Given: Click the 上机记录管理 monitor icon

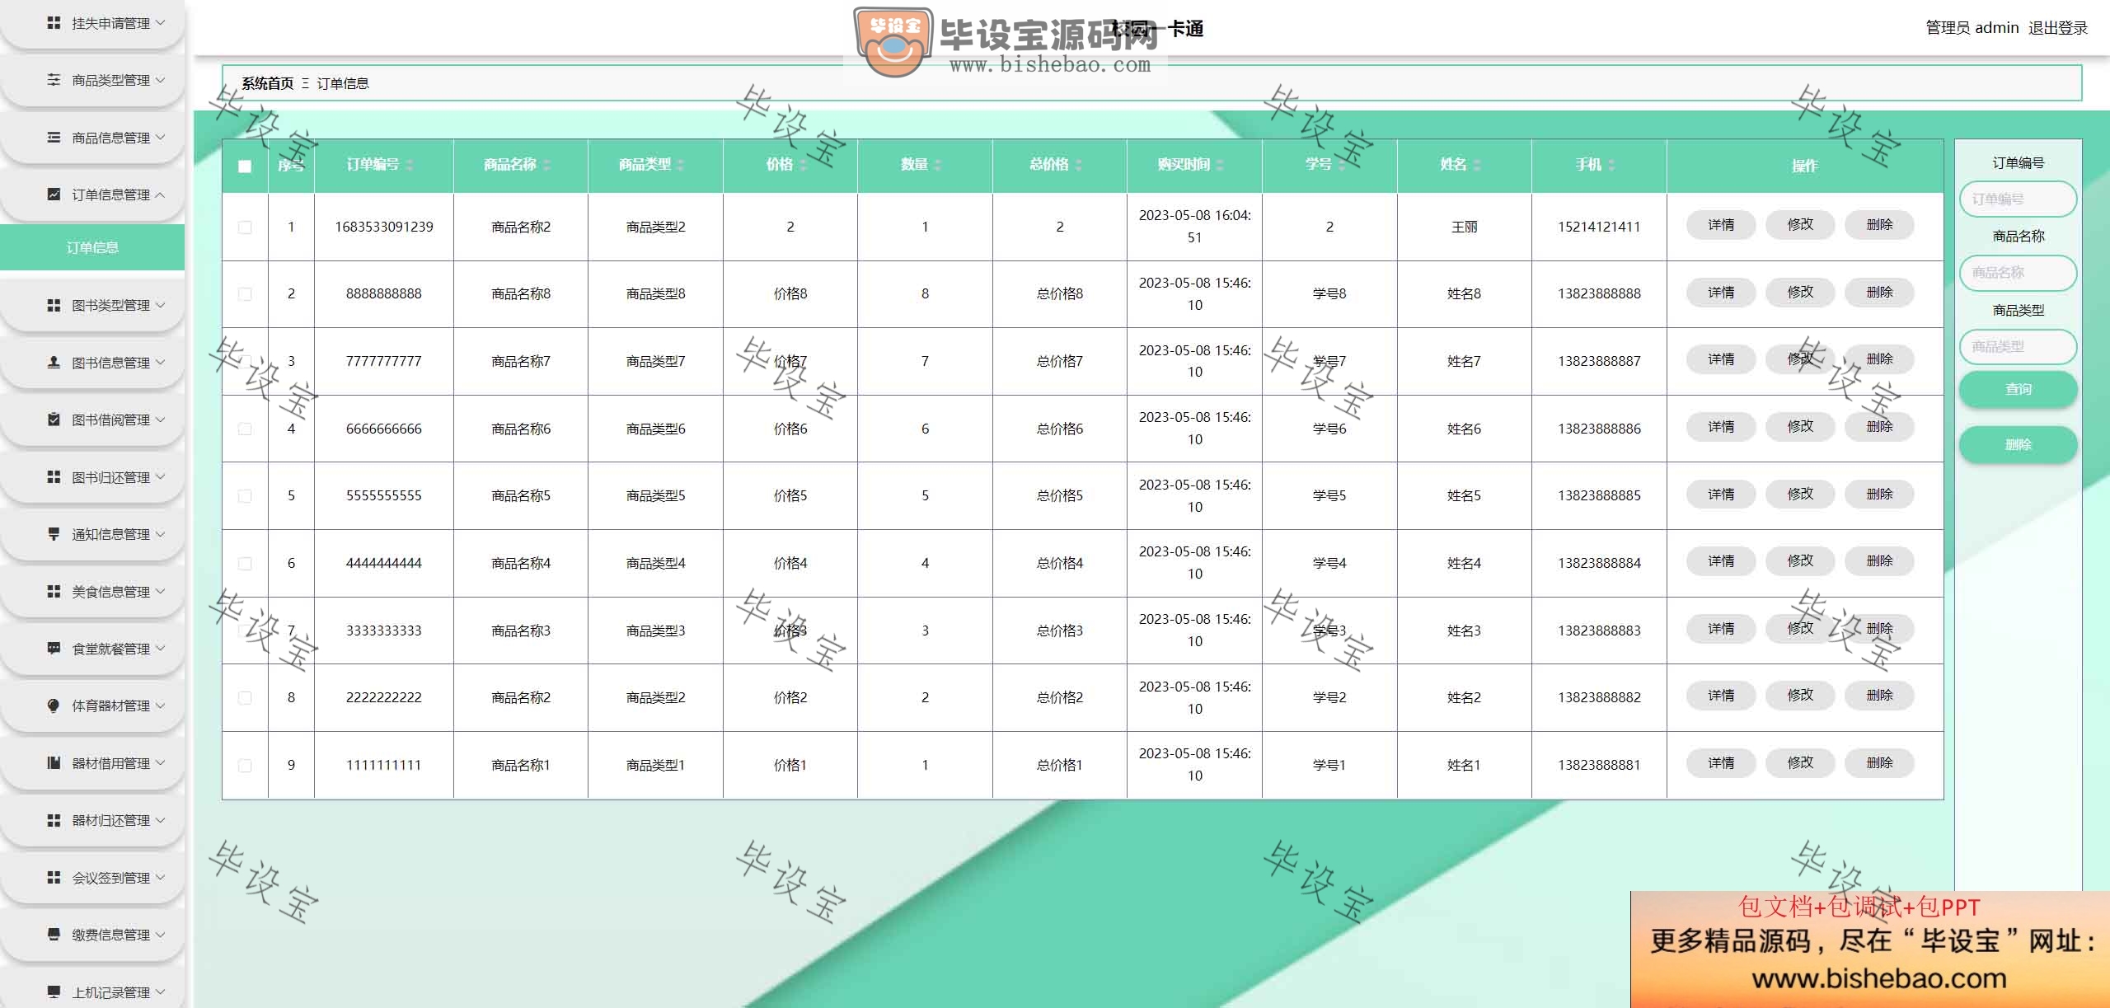Looking at the screenshot, I should pyautogui.click(x=54, y=992).
